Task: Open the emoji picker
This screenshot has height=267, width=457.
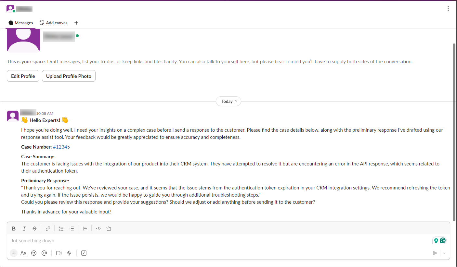Action: pos(34,253)
